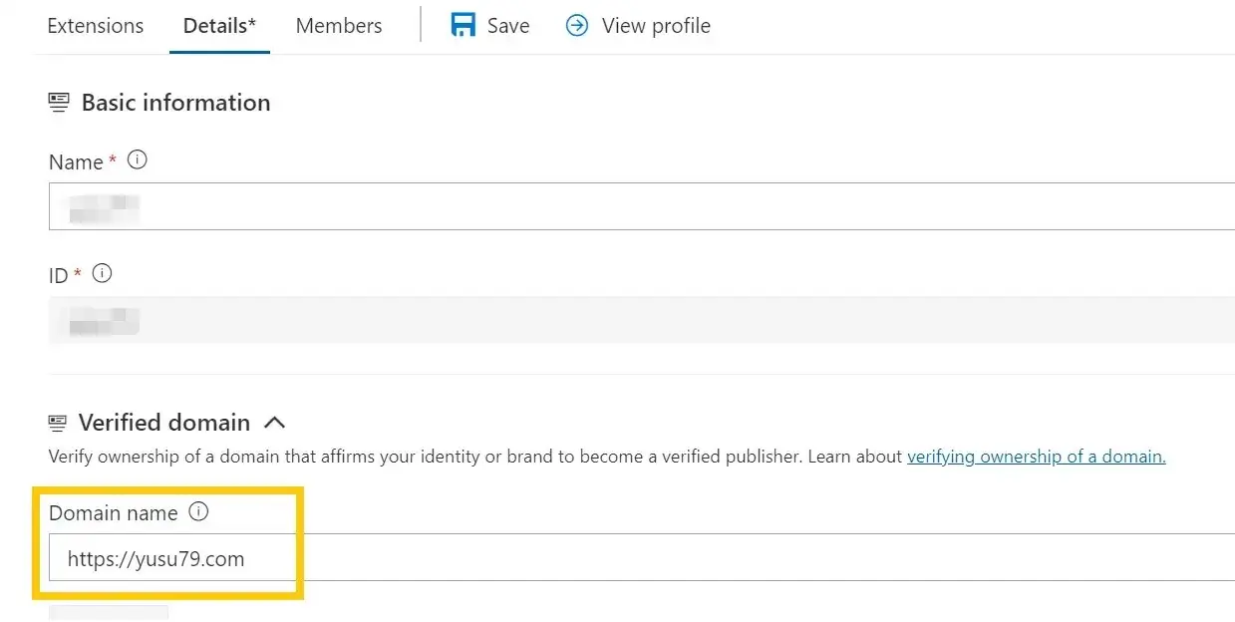This screenshot has width=1235, height=622.
Task: Open the Members tab
Action: [339, 26]
